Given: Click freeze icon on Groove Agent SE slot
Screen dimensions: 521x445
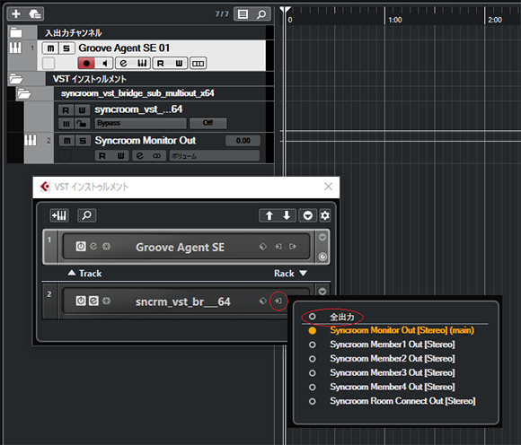Looking at the screenshot, I should coord(106,246).
